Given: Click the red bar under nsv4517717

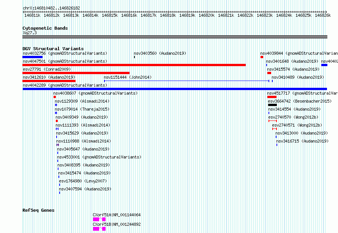Looking at the screenshot, I should [272, 97].
